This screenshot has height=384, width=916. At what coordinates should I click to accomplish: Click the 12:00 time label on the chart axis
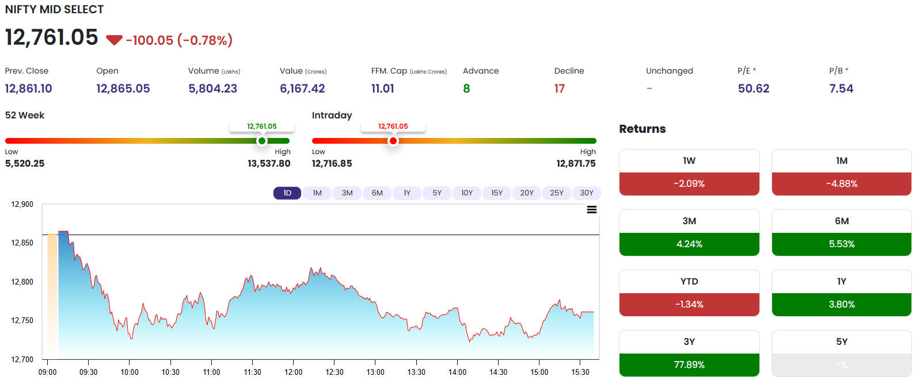[x=294, y=372]
